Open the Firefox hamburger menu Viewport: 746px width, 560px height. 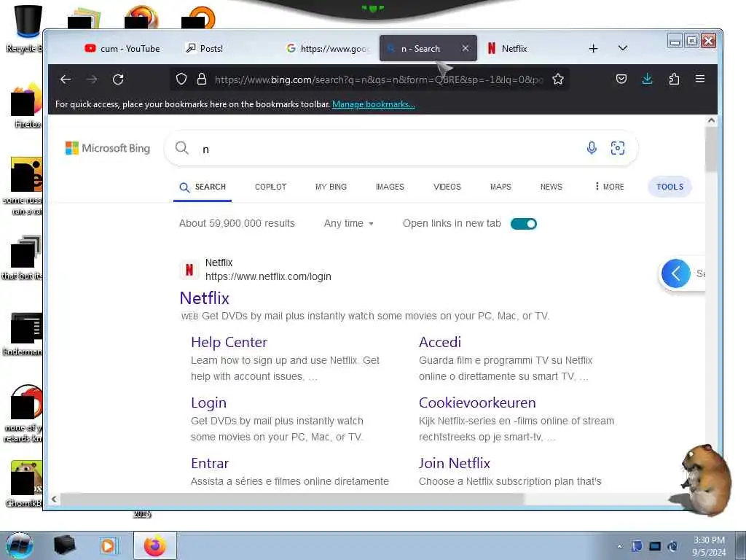pyautogui.click(x=700, y=79)
